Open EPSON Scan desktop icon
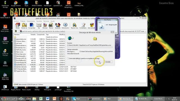 [x=5, y=88]
